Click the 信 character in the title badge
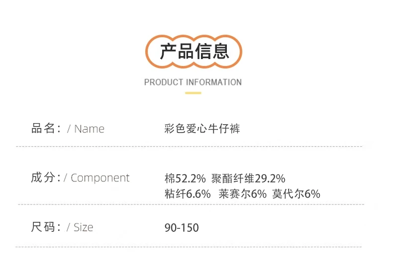The width and height of the screenshot is (393, 270). point(203,51)
